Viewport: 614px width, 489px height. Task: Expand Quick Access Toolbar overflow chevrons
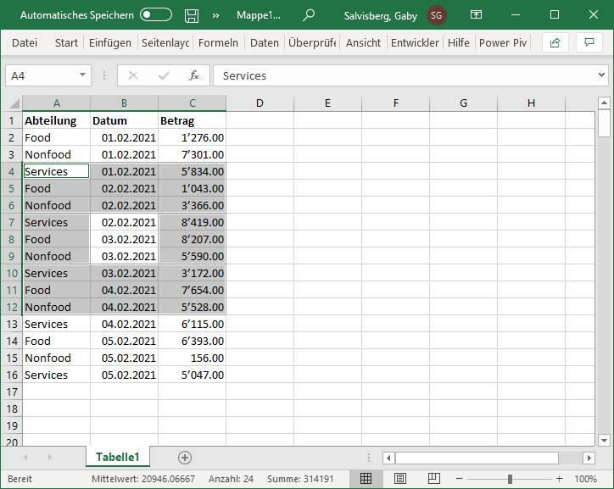[x=215, y=15]
